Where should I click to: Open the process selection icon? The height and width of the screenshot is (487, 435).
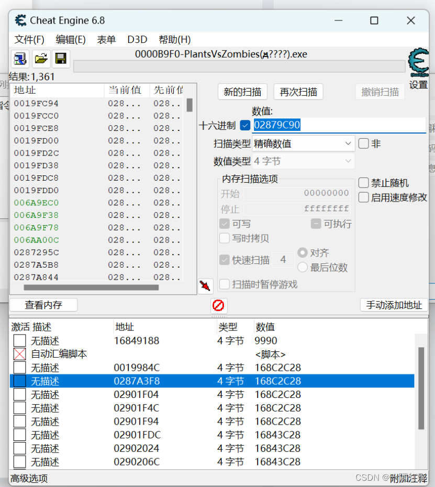20,59
